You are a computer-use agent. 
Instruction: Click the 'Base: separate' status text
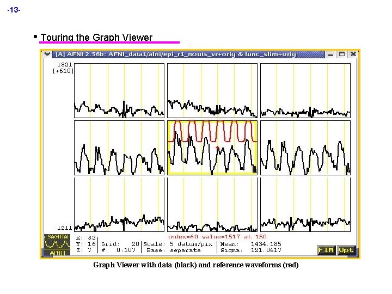tap(174, 250)
